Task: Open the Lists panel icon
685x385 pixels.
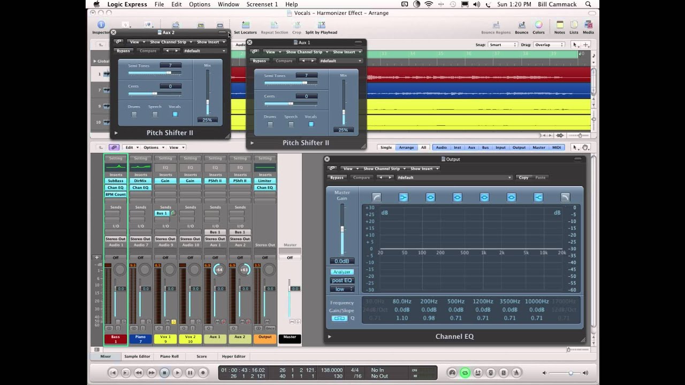Action: (x=574, y=25)
